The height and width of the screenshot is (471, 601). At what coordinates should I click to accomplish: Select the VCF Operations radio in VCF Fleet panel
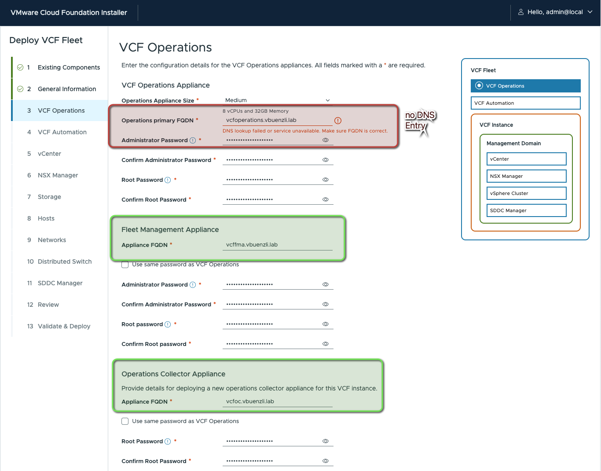479,86
